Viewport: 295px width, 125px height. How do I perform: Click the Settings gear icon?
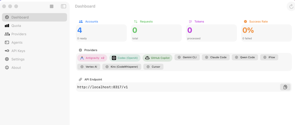click(x=7, y=59)
